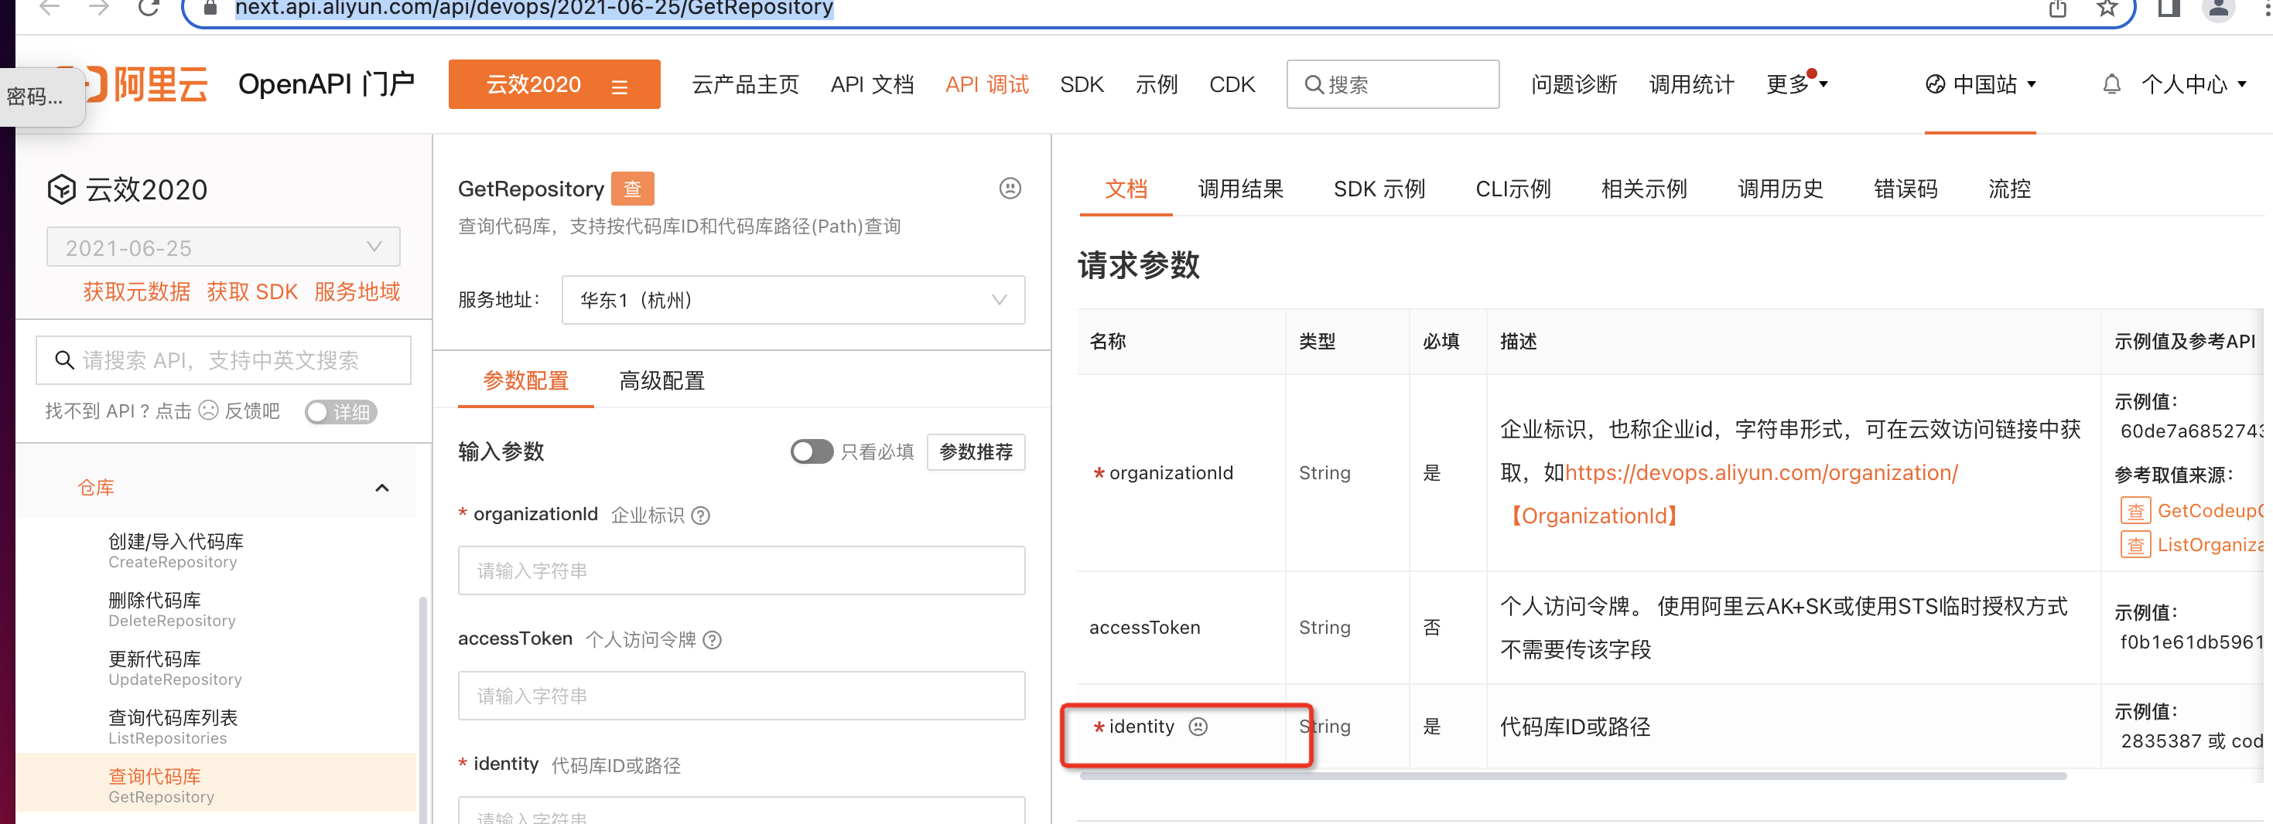This screenshot has width=2273, height=824.
Task: Click the 查 badge next to ListOrganiza reference
Action: [x=2135, y=546]
